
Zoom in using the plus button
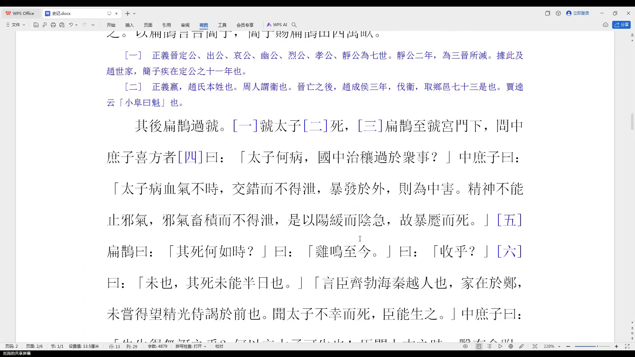[x=616, y=346]
